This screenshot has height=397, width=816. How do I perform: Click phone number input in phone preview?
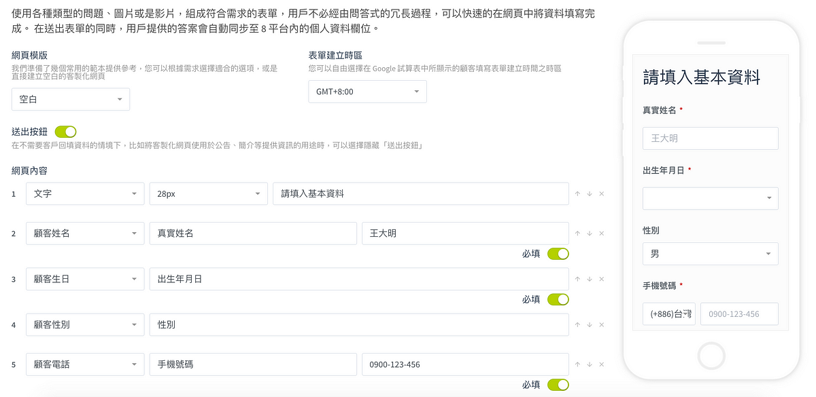(x=739, y=314)
